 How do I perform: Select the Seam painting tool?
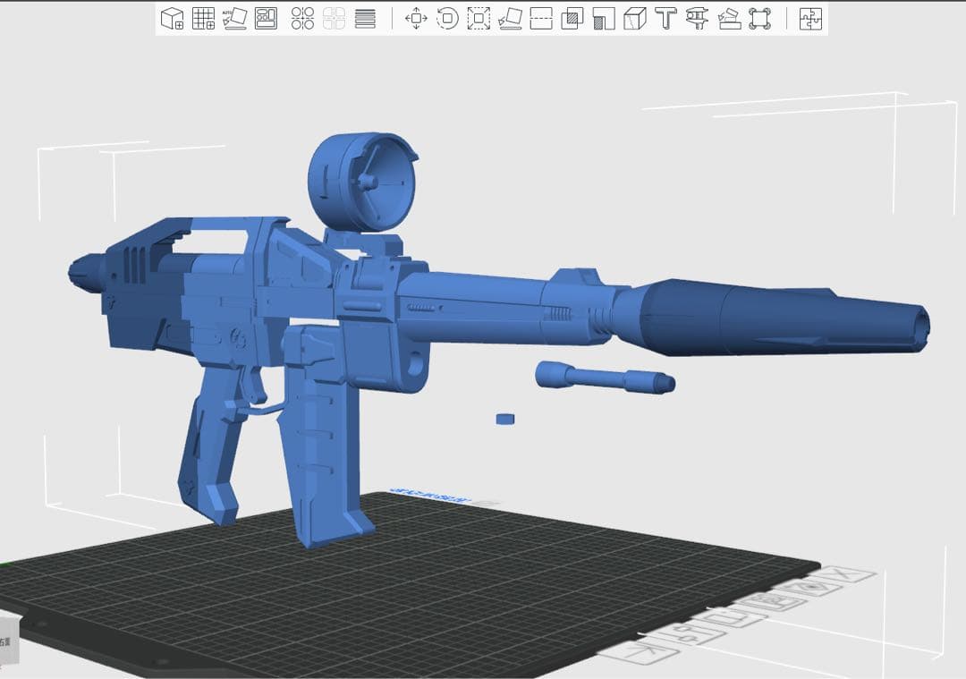click(634, 19)
